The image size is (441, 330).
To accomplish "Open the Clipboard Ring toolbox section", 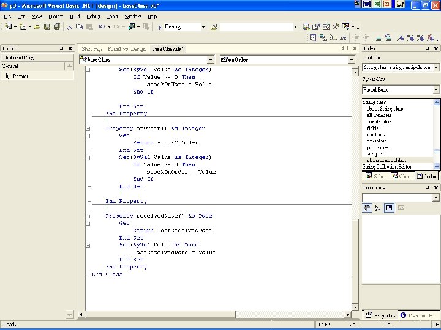I will [x=18, y=57].
